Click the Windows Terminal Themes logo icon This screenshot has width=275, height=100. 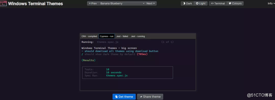tap(3, 4)
